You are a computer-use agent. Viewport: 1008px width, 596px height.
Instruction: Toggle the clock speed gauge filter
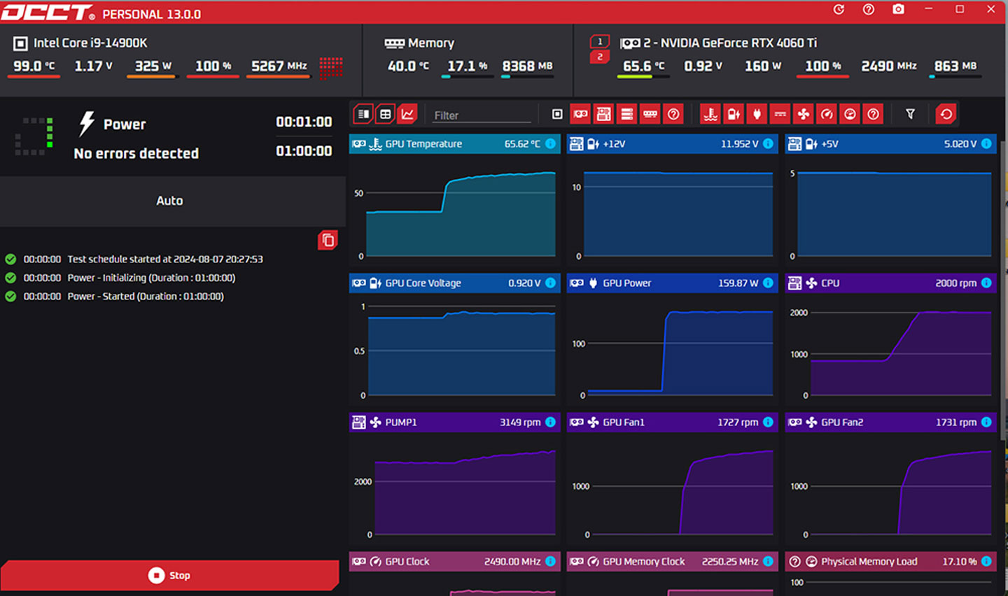pos(827,114)
